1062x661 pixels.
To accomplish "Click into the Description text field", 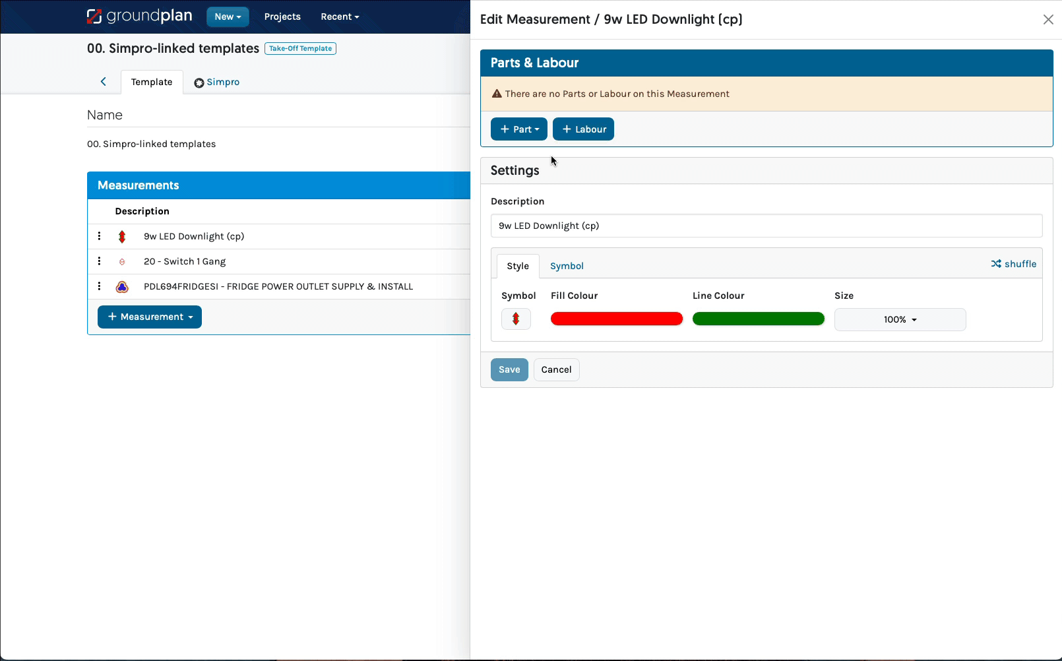I will pos(766,226).
